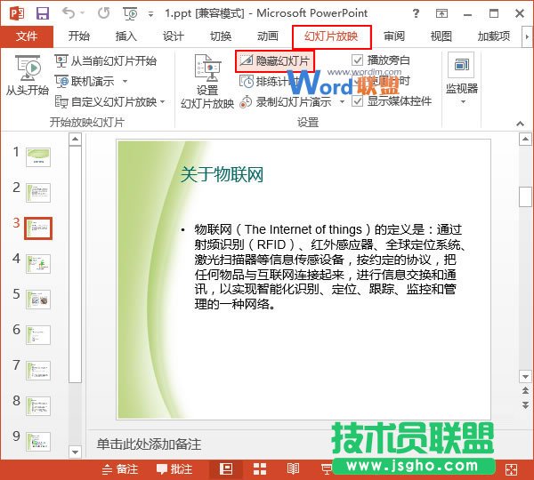This screenshot has width=534, height=480.
Task: Click the Save icon in quick access toolbar
Action: 43,13
